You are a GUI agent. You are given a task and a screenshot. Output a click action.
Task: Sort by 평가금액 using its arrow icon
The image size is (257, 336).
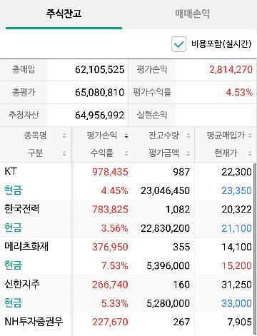[x=188, y=153]
